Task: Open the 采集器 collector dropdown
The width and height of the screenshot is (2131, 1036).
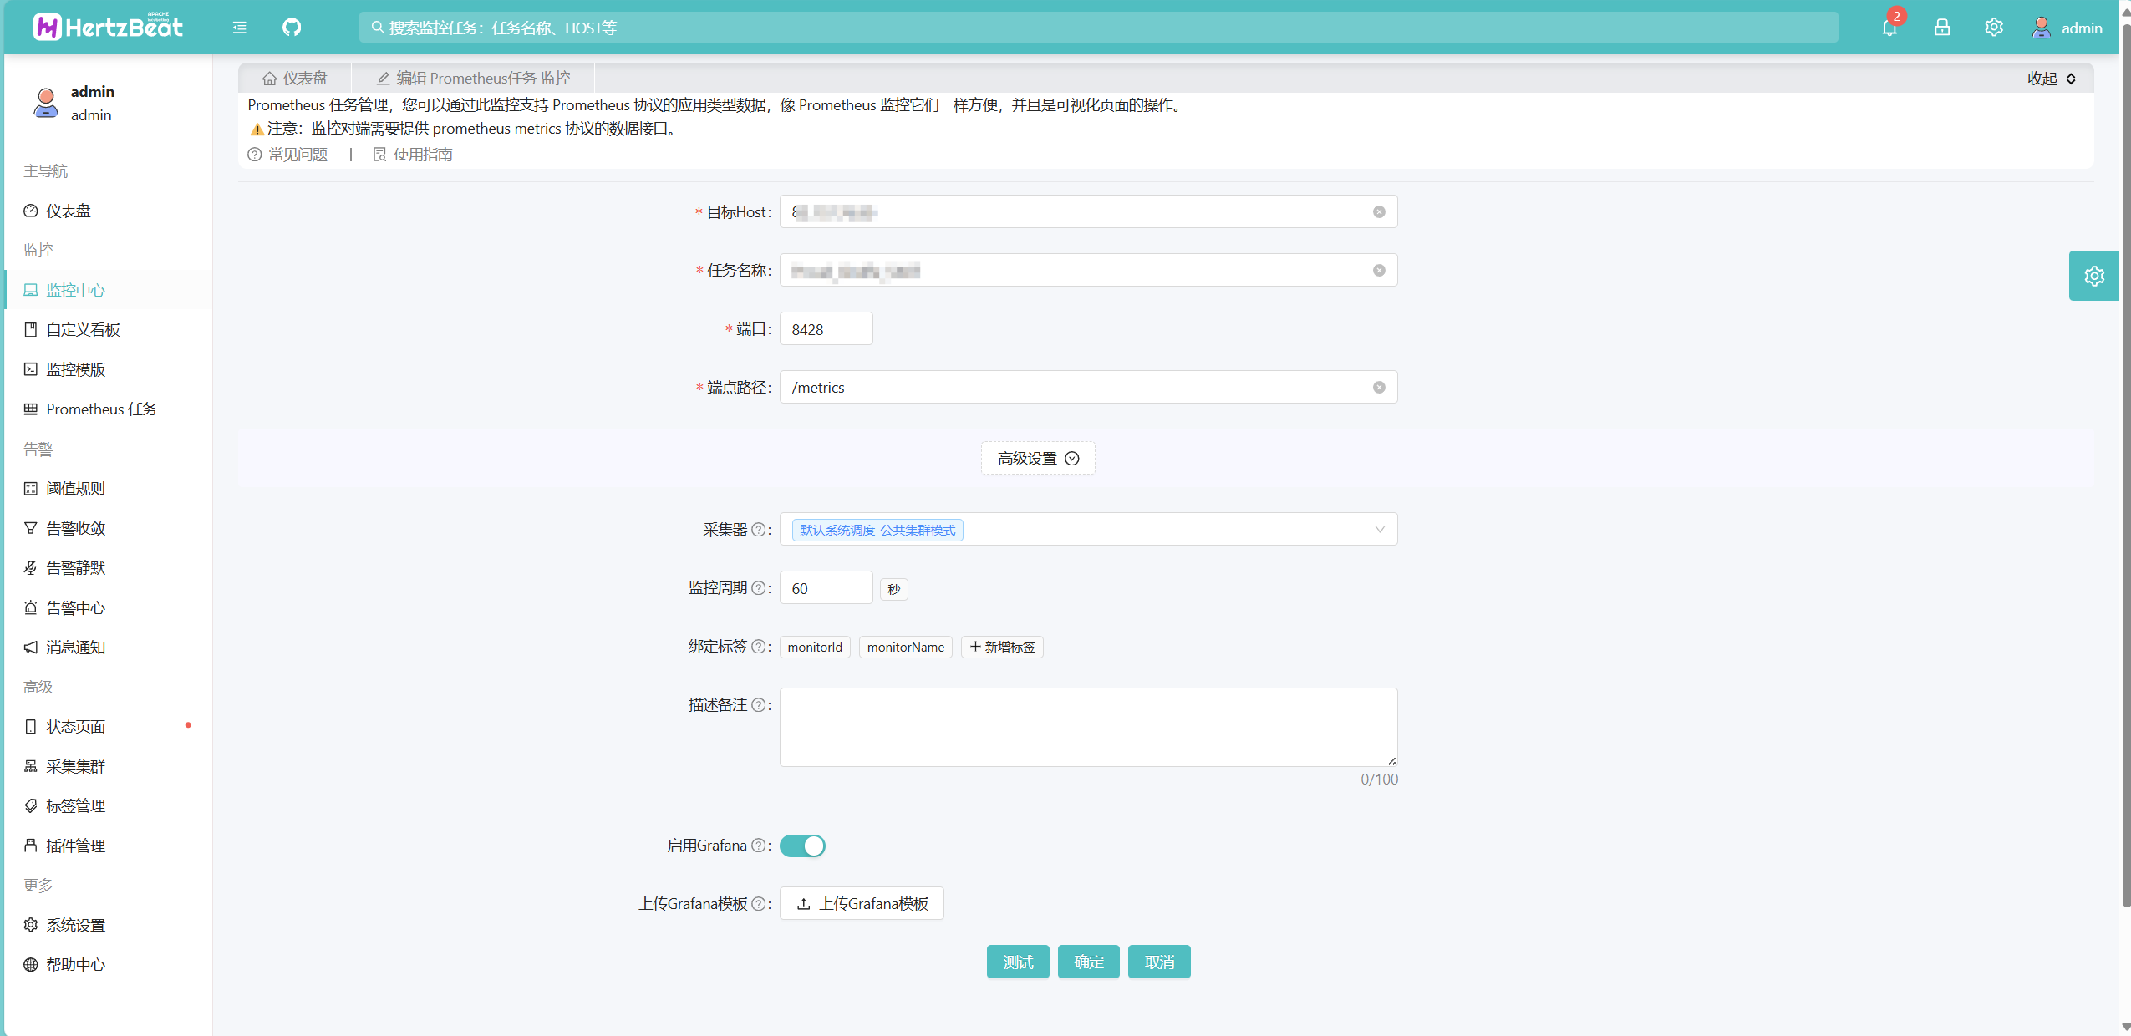Action: [1087, 529]
